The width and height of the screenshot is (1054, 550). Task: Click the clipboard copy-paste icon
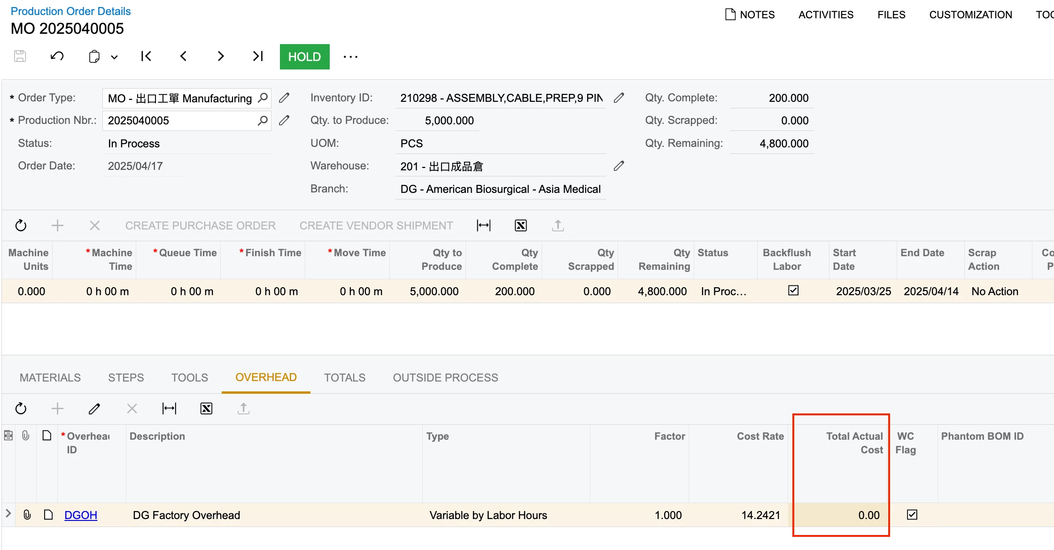pyautogui.click(x=94, y=57)
